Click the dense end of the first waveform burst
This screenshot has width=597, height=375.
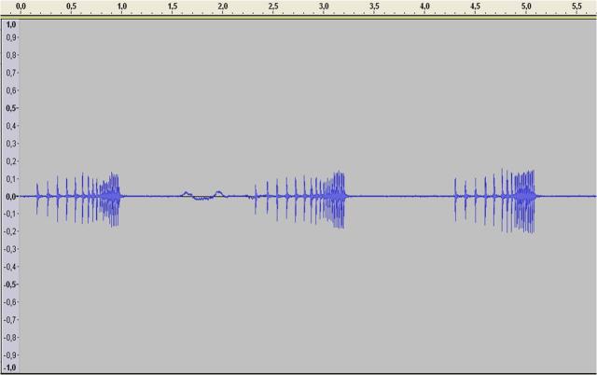click(x=111, y=199)
